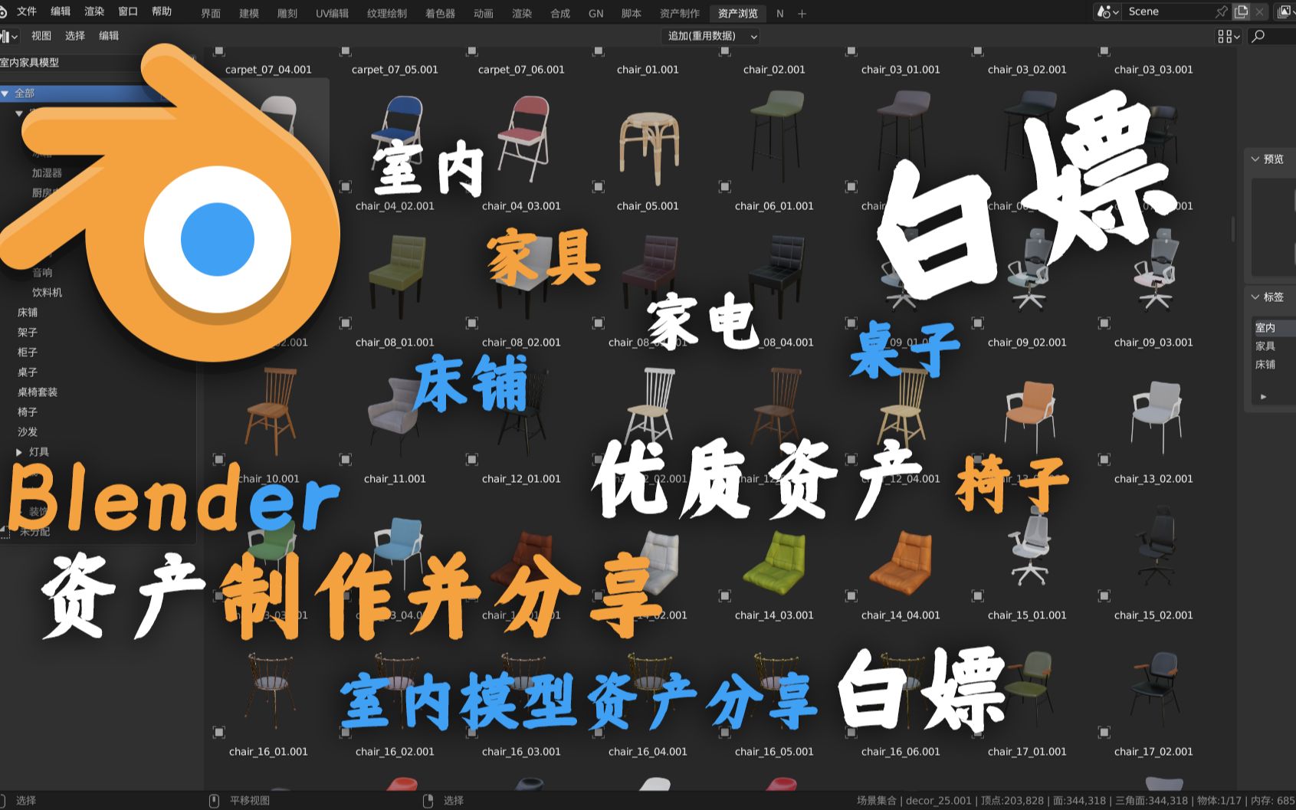This screenshot has height=810, width=1296.
Task: Open the 窗口 menu
Action: [128, 11]
